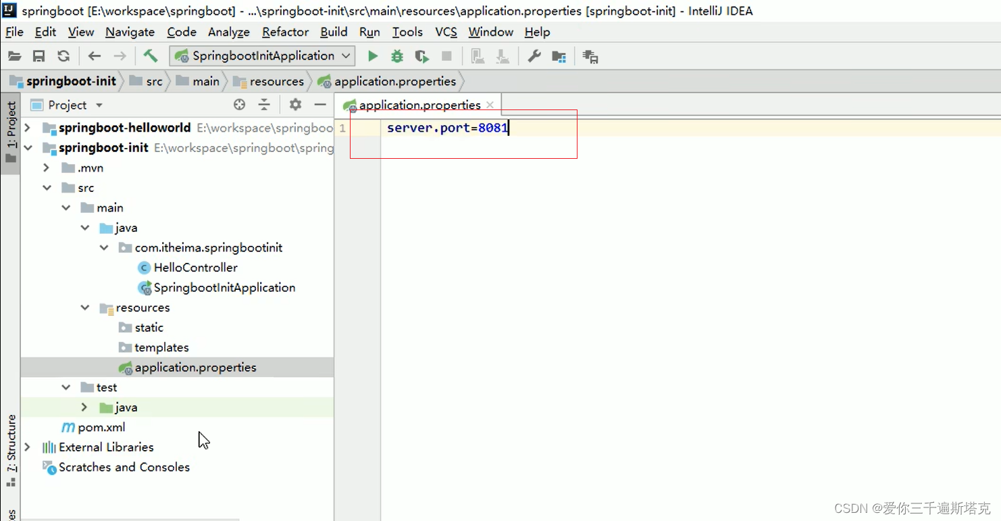Collapse the src folder

tap(47, 188)
